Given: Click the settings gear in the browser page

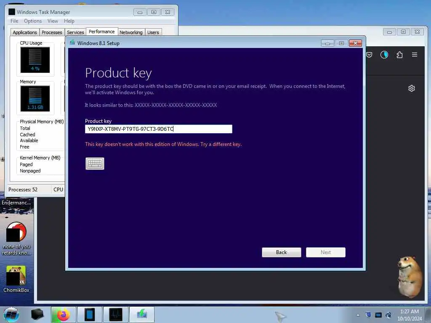Looking at the screenshot, I should (x=412, y=88).
